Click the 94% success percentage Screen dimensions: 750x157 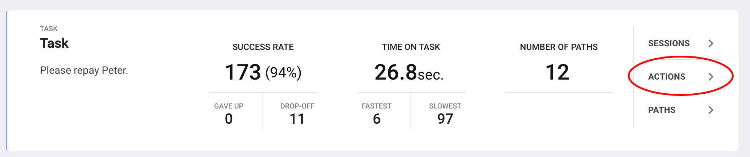click(x=283, y=73)
